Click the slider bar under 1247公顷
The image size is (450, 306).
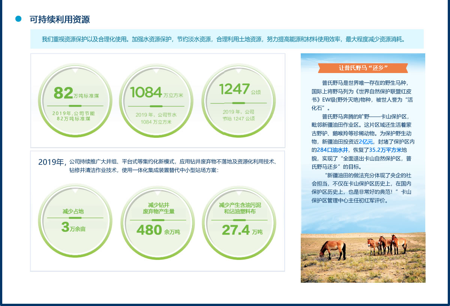tap(238, 103)
